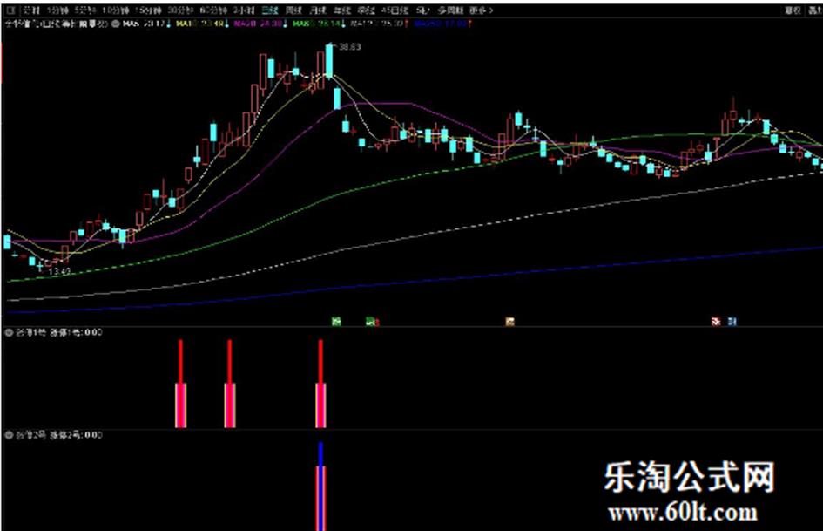Click the square layout icon before 分时
This screenshot has width=823, height=531.
click(x=10, y=10)
